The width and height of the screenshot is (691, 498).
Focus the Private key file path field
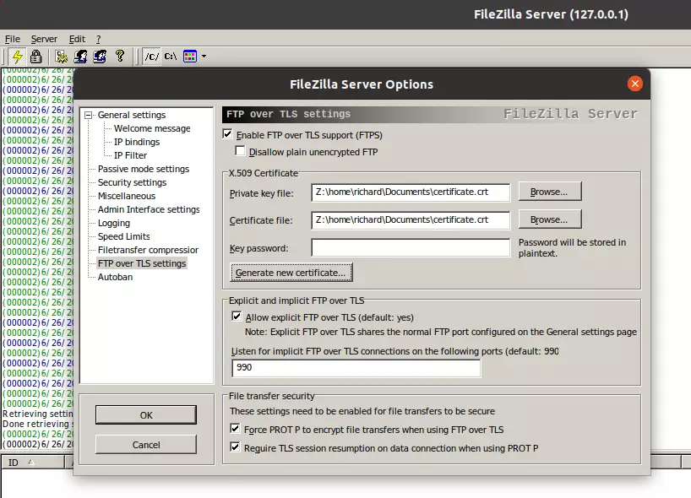coord(411,192)
